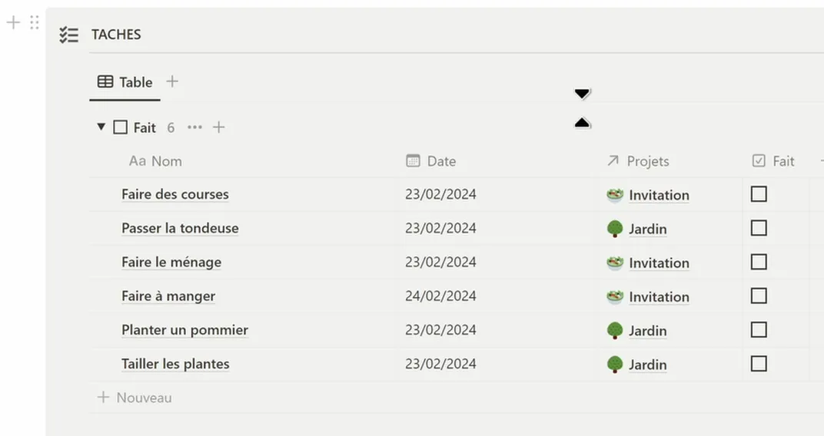Tick the Fait checkbox for Faire le ménage
This screenshot has height=436, width=824.
point(759,262)
